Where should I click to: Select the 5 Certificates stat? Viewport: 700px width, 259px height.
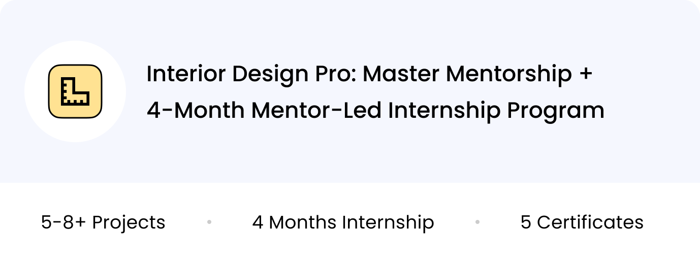pyautogui.click(x=582, y=222)
